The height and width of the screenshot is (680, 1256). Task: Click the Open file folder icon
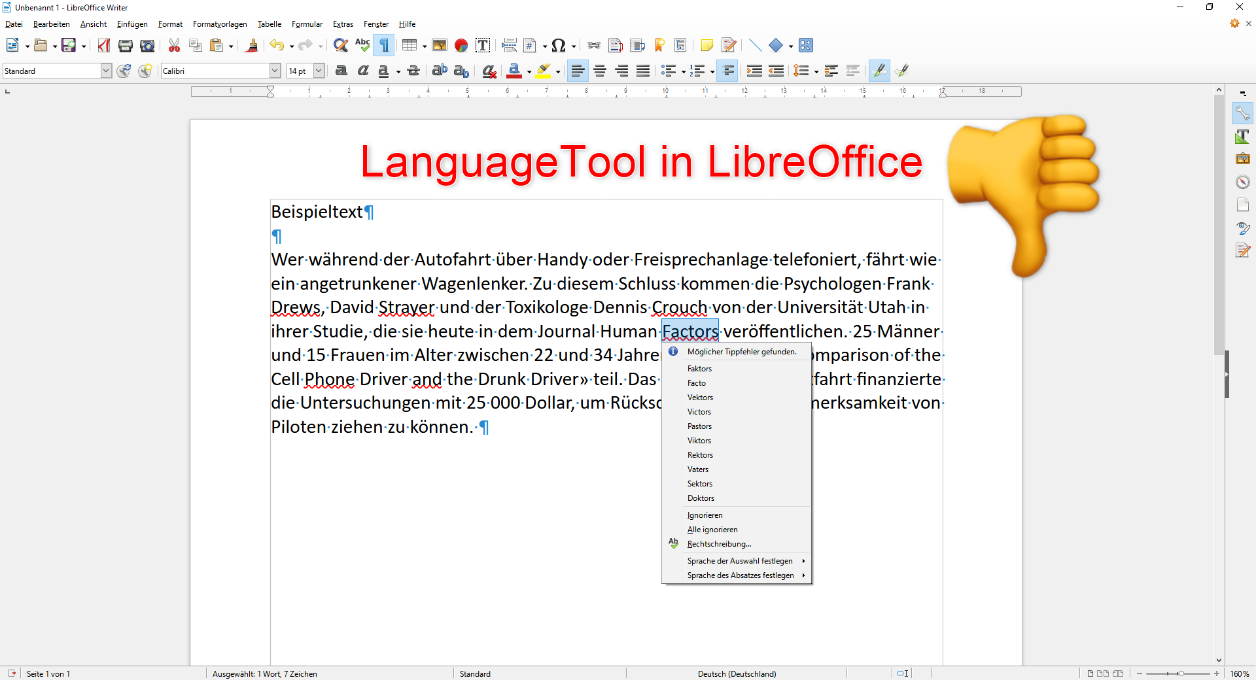click(x=41, y=45)
